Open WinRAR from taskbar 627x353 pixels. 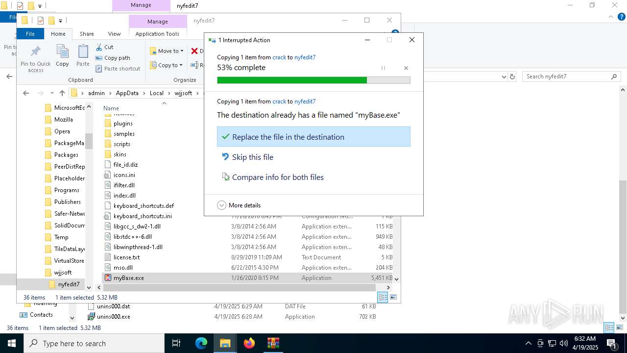(x=273, y=343)
